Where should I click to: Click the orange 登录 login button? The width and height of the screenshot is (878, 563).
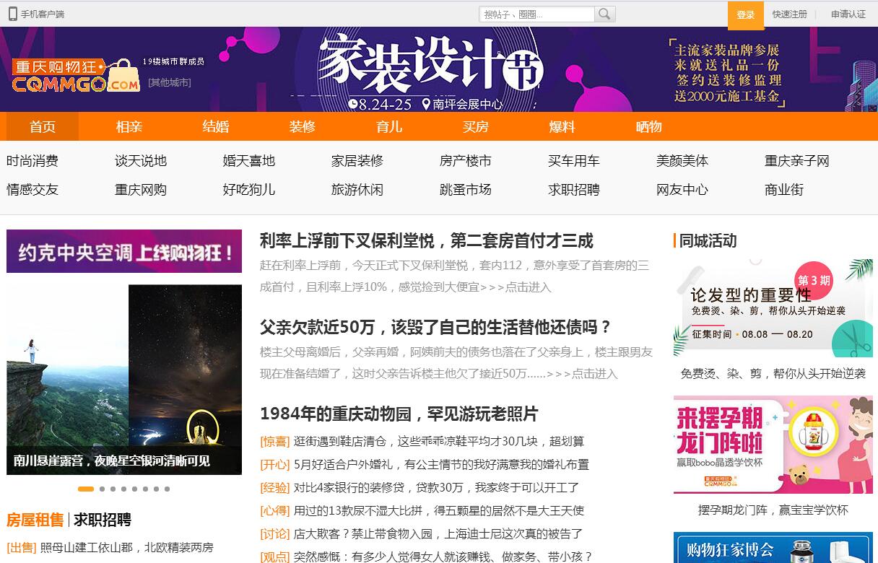point(746,14)
